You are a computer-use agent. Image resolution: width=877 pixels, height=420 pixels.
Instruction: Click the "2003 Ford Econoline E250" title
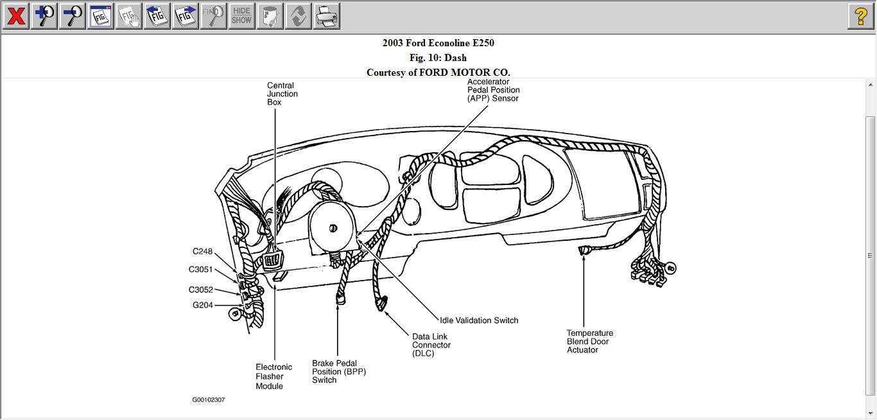pos(438,43)
